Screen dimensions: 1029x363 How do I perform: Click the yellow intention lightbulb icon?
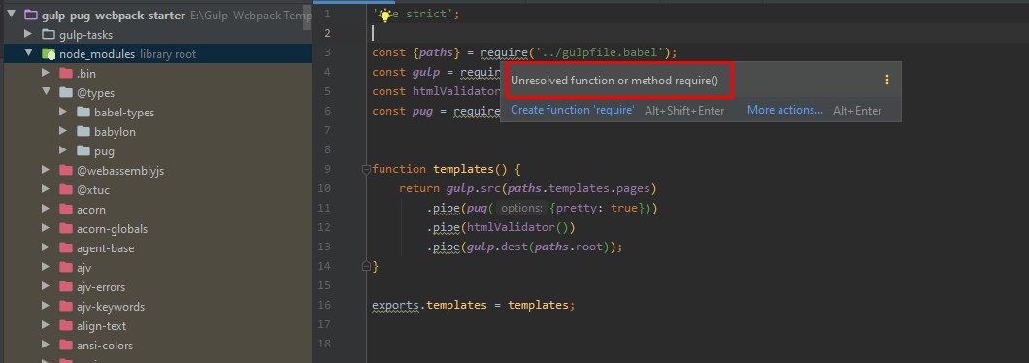[x=386, y=16]
